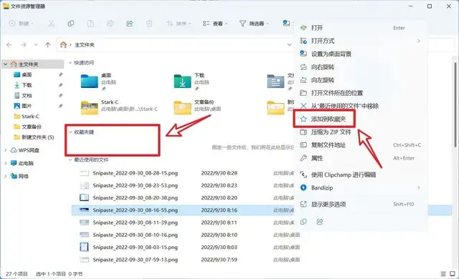Image resolution: width=459 pixels, height=279 pixels.
Task: Choose 显示更多选项 in context menu
Action: coord(360,205)
